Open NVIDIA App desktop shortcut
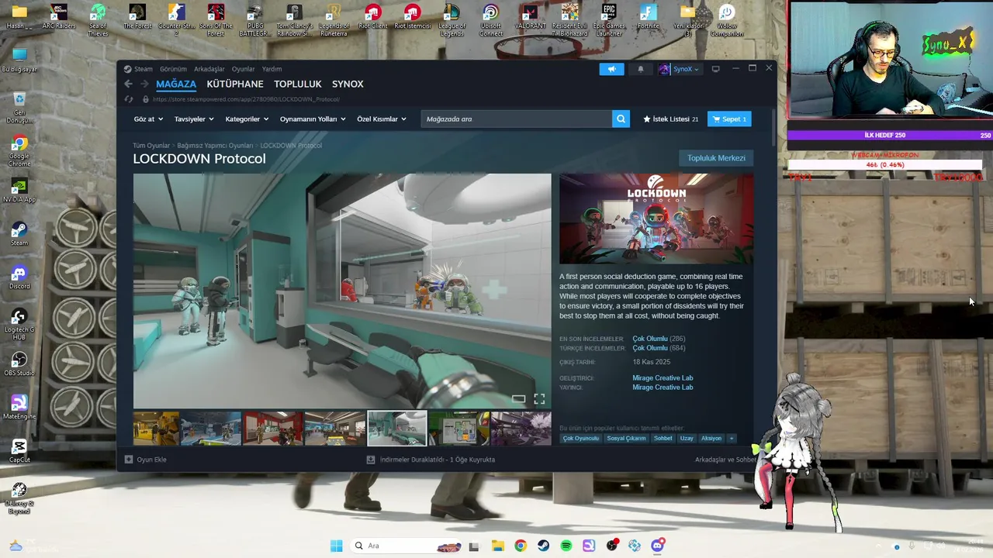993x558 pixels. [x=19, y=191]
